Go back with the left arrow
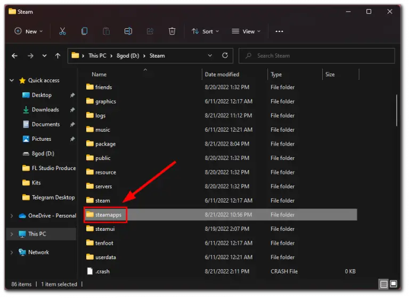409x298 pixels. (x=14, y=55)
